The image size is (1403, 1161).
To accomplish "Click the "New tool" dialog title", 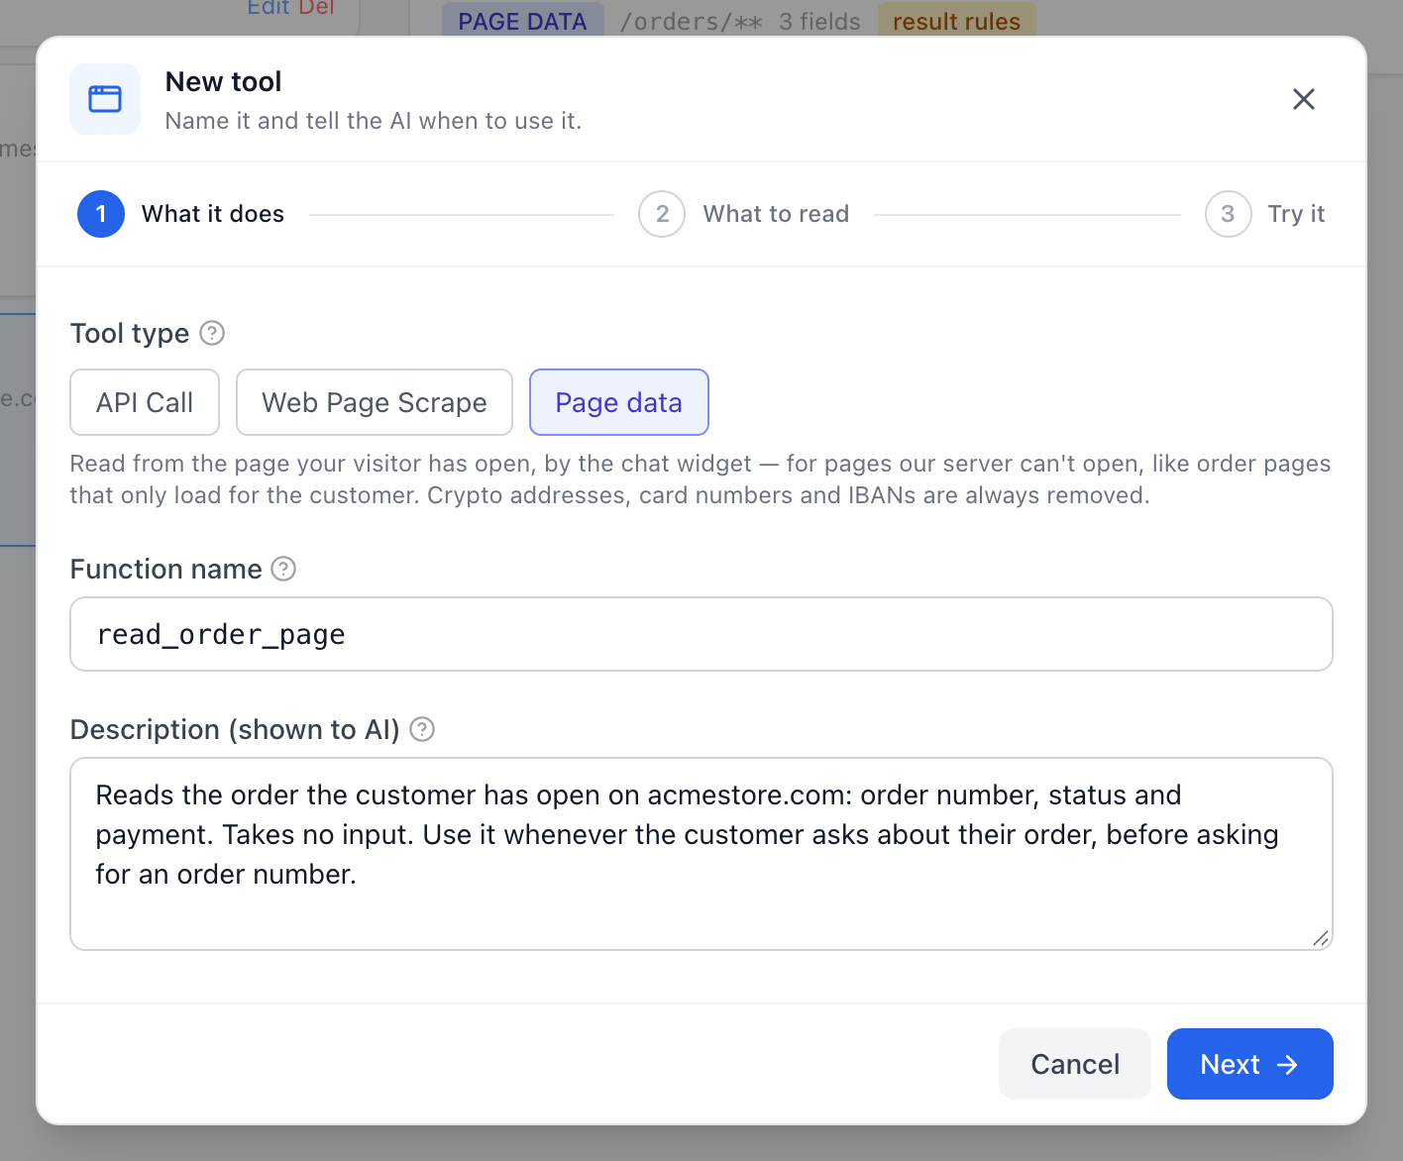I will coord(224,81).
